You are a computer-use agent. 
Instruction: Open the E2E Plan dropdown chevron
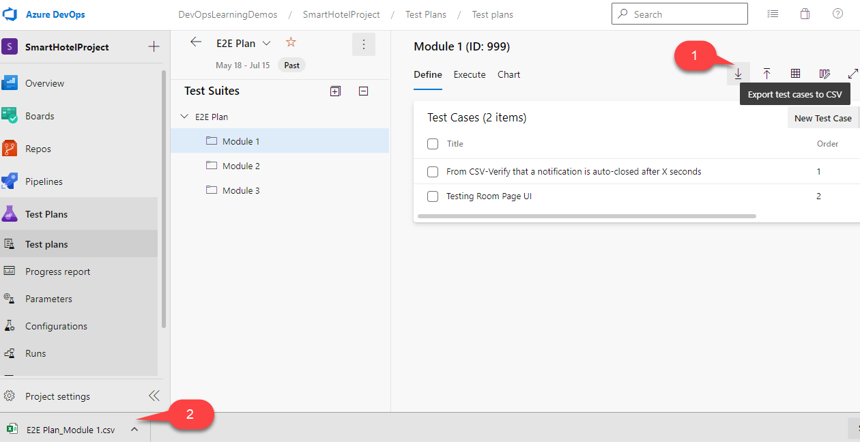[267, 43]
